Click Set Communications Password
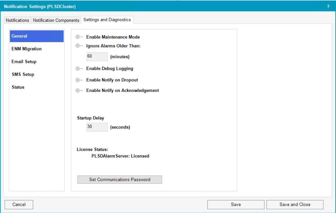Screen dimensions: 336x213 pyautogui.click(x=119, y=179)
